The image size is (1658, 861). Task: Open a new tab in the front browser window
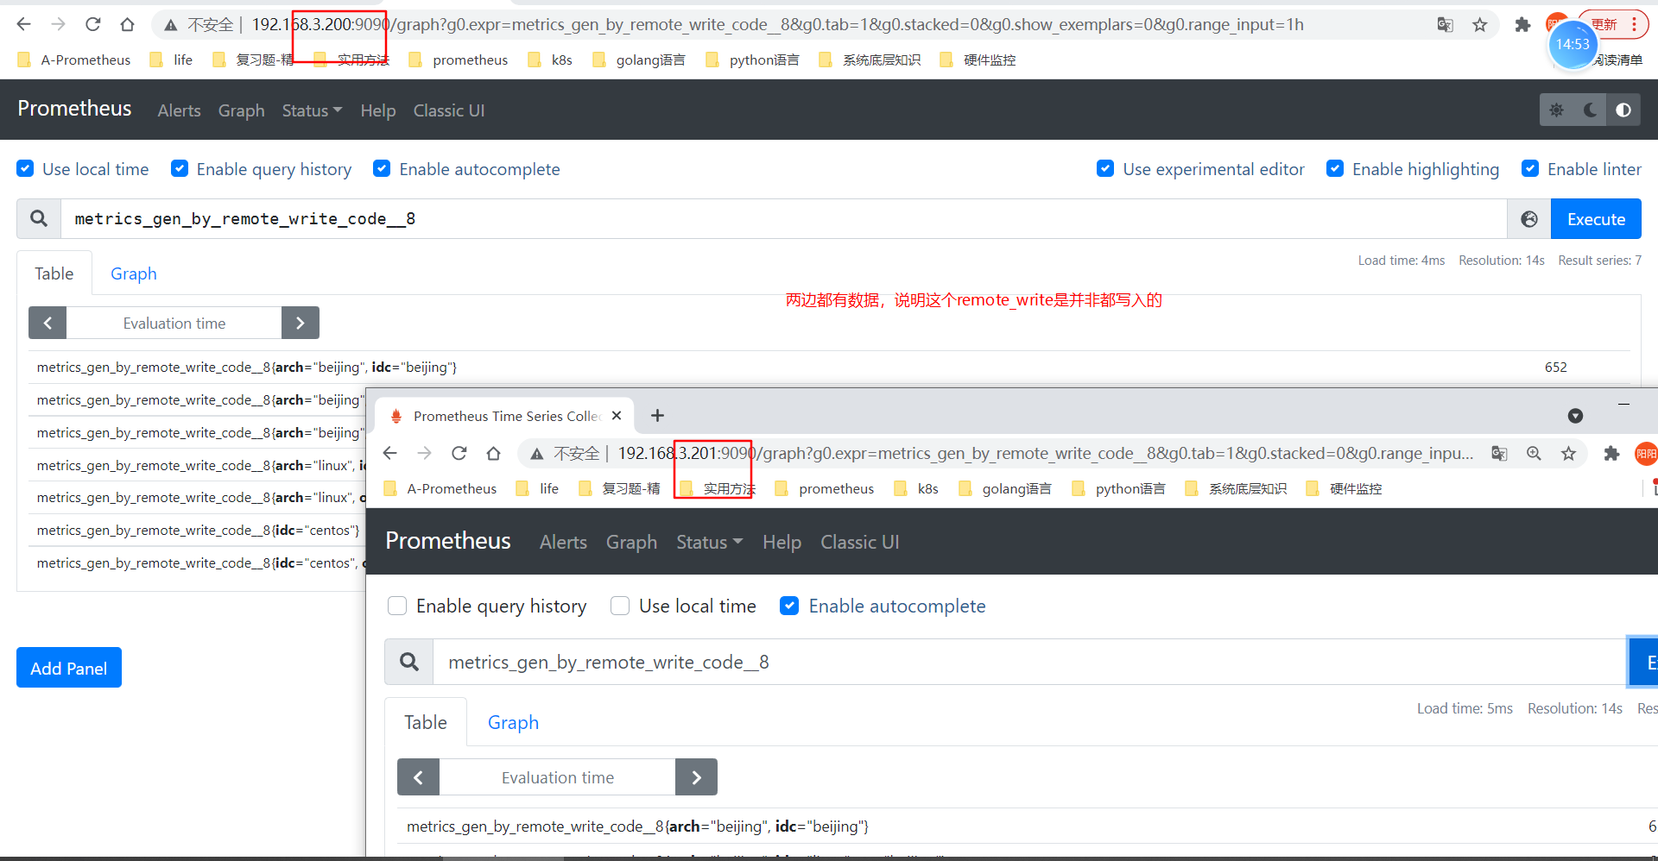tap(657, 416)
